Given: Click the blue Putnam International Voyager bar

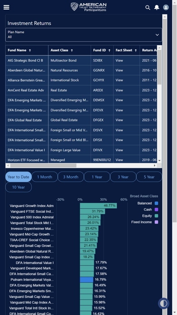Looking at the screenshot, I should pos(87,280).
